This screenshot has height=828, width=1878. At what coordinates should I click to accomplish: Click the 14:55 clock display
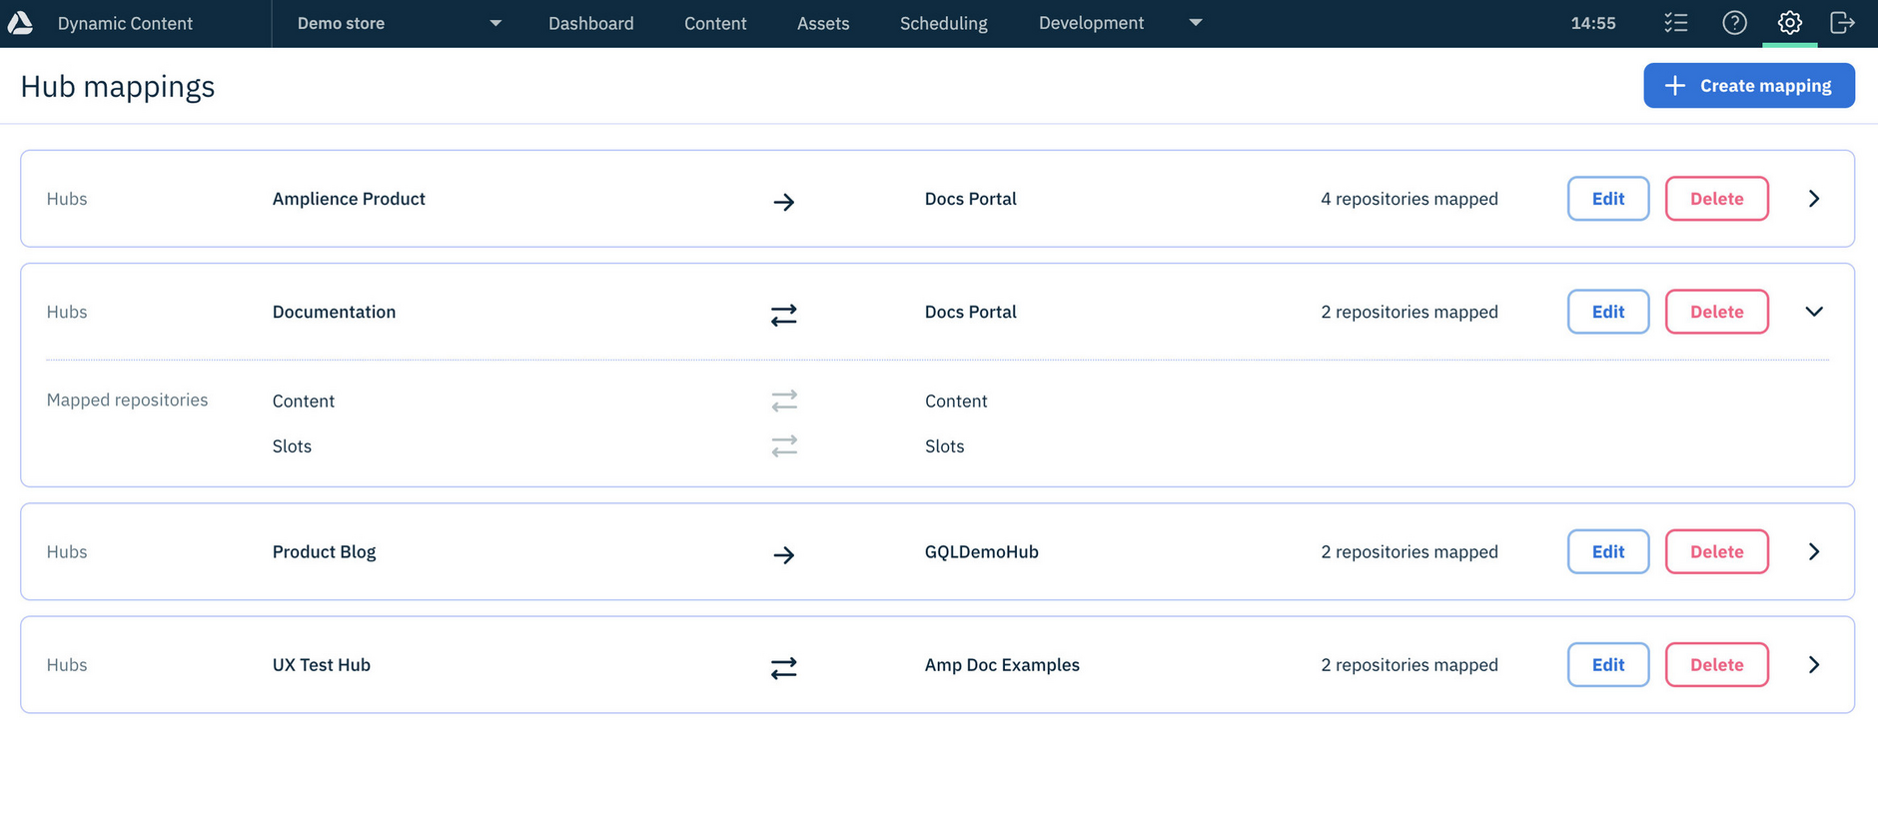[1592, 23]
